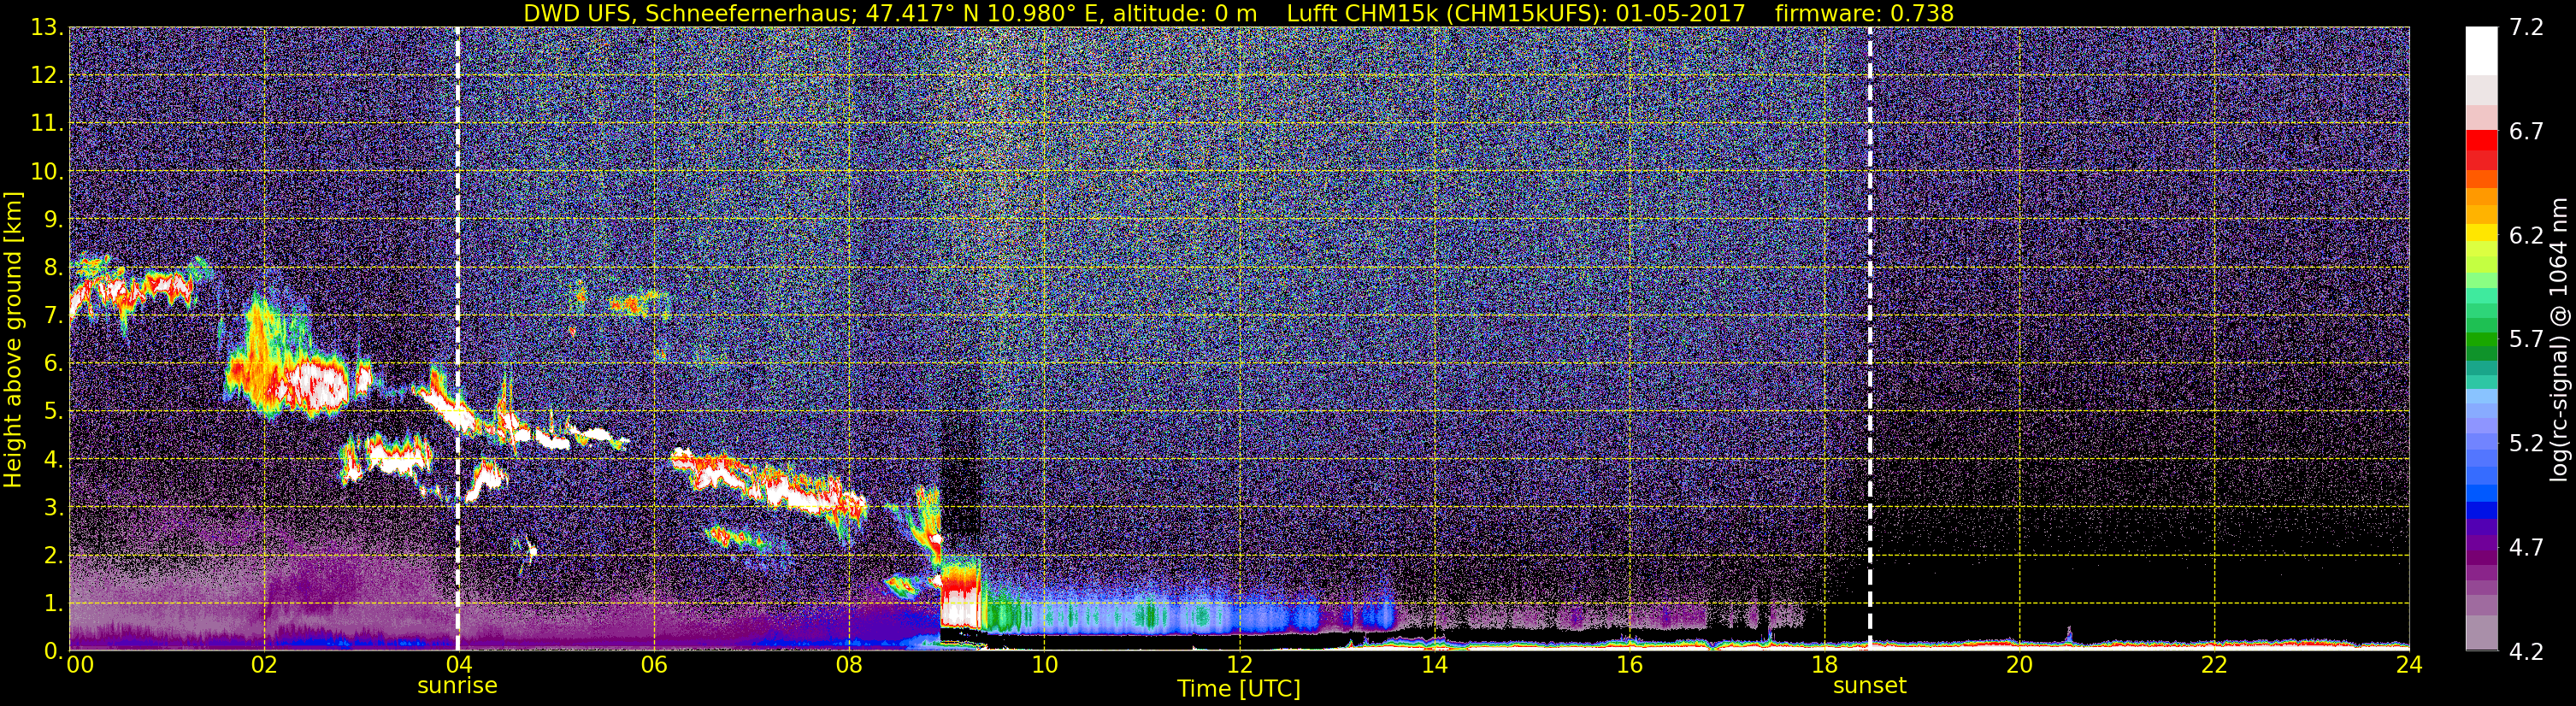
Task: Click the x-axis tick label '00'
Action: click(79, 665)
